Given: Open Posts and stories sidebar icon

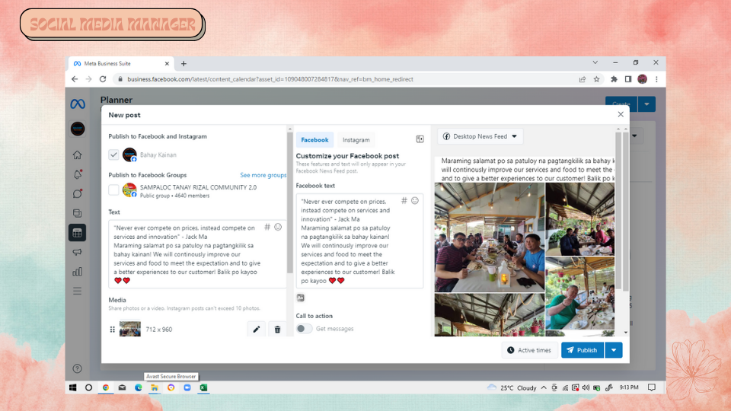Looking at the screenshot, I should (x=78, y=213).
